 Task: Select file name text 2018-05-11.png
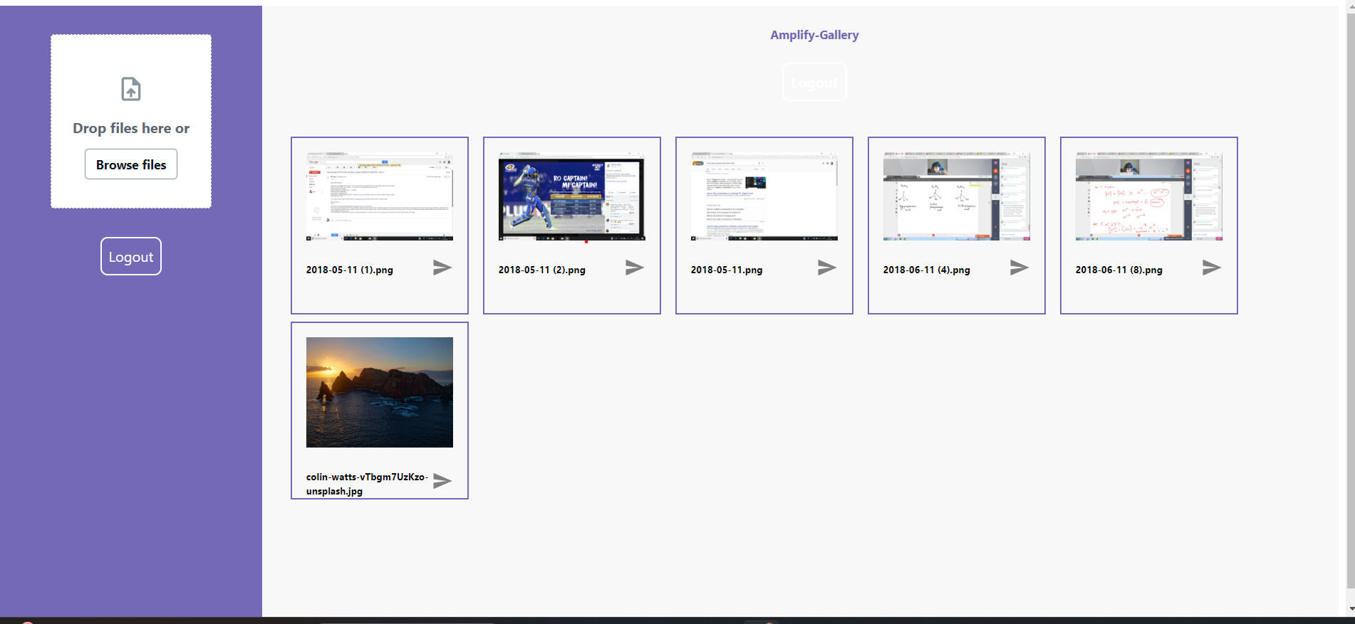(x=727, y=270)
